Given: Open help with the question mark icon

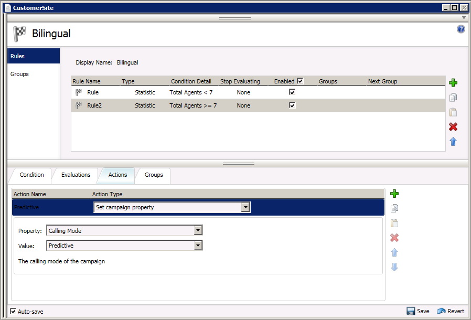Looking at the screenshot, I should tap(461, 29).
